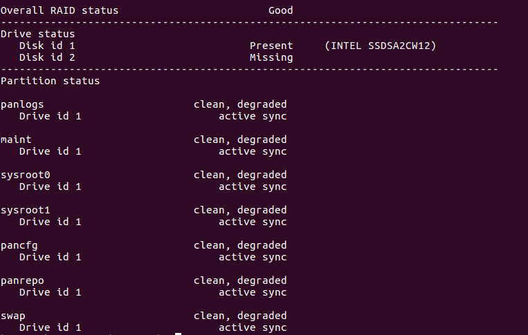Click the "Overall RAID status" heading text
The image size is (528, 335).
[60, 10]
